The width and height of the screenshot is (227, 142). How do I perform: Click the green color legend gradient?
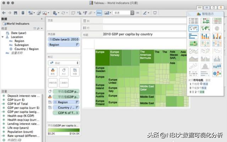click(64, 130)
